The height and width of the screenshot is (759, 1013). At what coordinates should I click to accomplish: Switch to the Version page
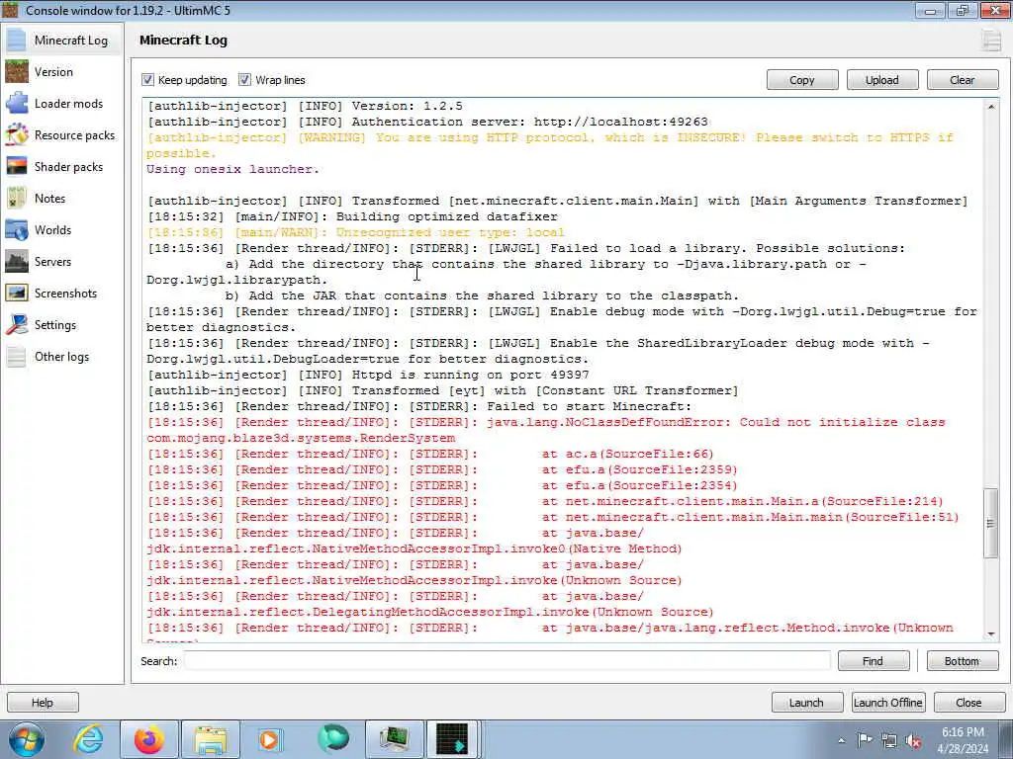tap(53, 71)
